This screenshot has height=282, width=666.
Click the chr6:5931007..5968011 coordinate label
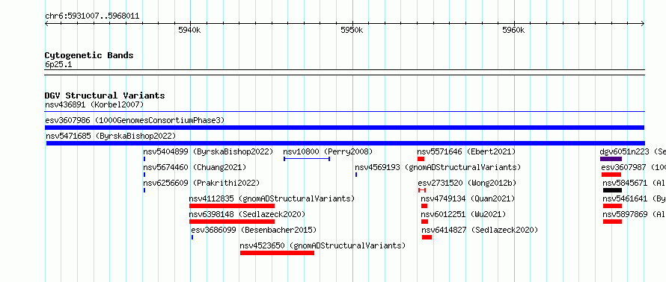(x=92, y=16)
